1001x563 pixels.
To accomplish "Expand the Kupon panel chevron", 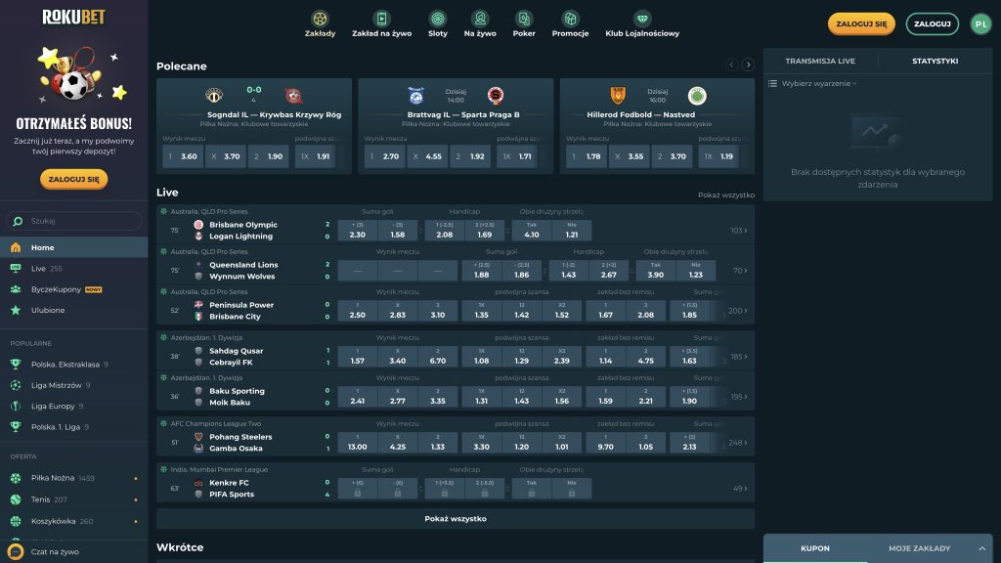I will click(x=981, y=548).
